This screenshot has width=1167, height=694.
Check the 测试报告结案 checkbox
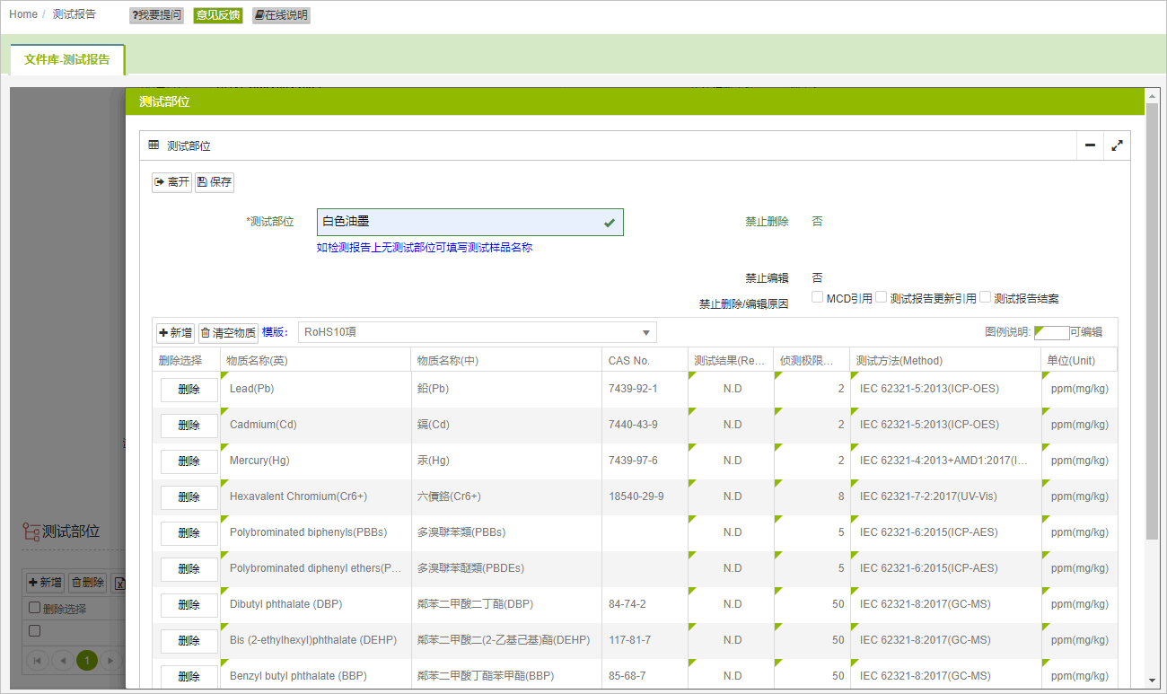point(986,297)
